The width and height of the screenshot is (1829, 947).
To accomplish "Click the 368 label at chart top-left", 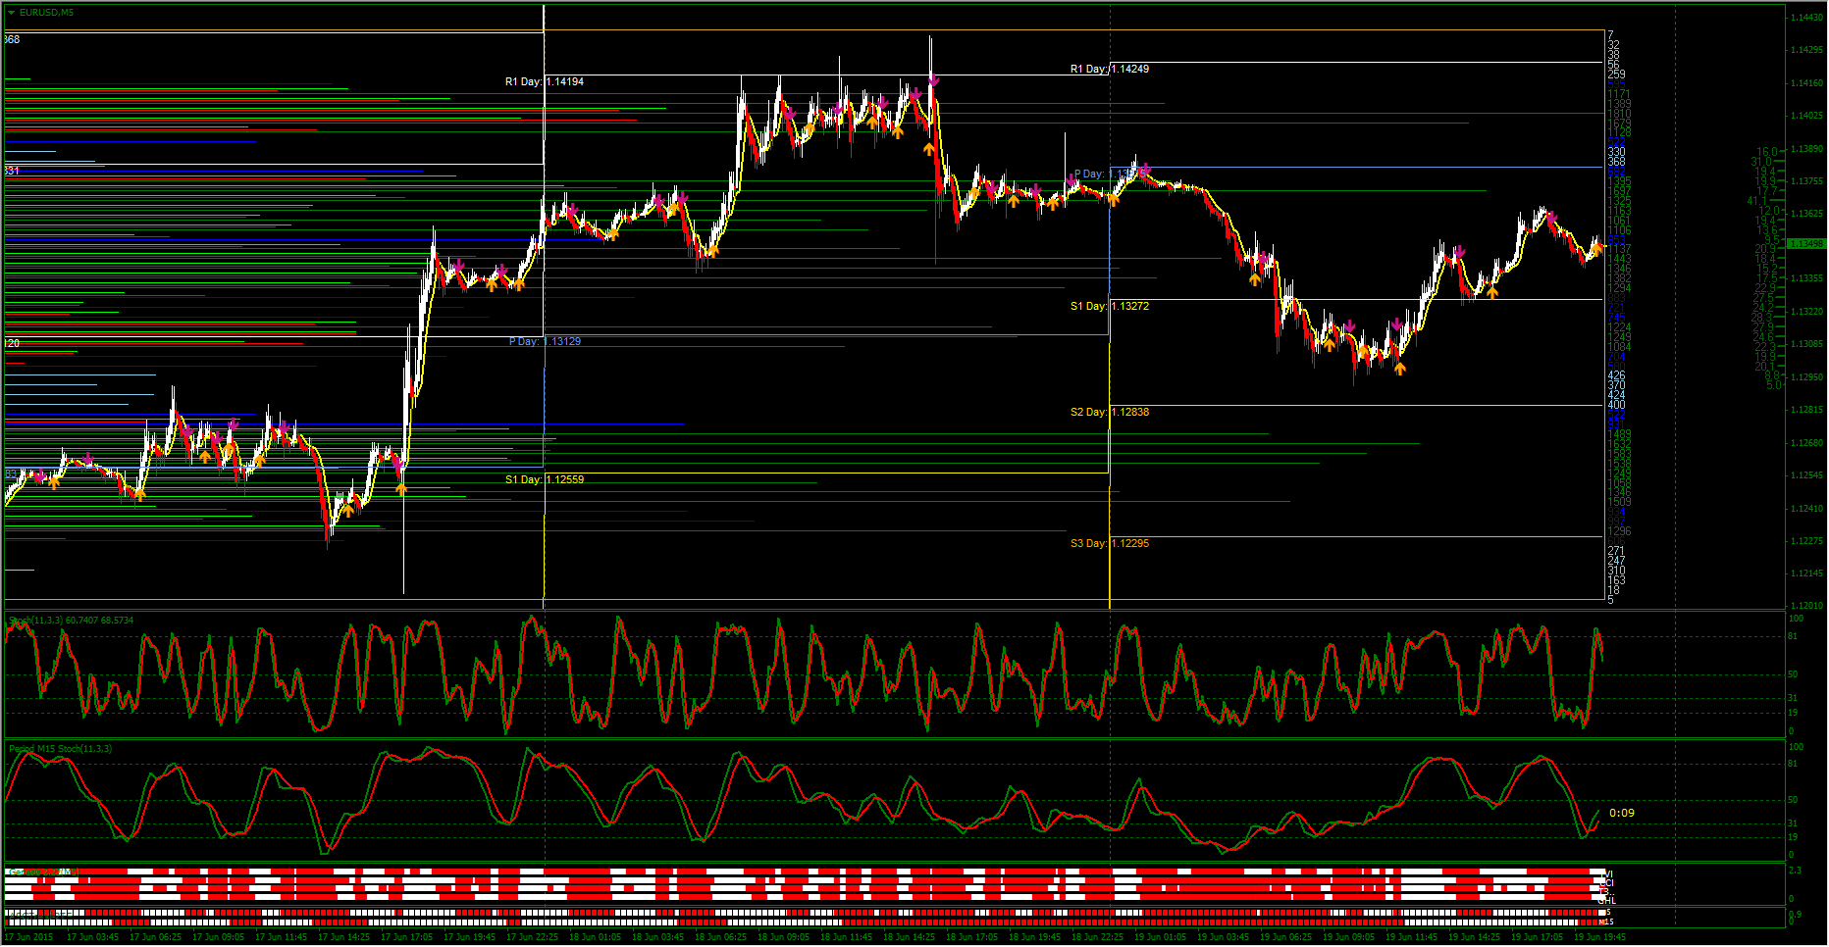I will pyautogui.click(x=12, y=40).
